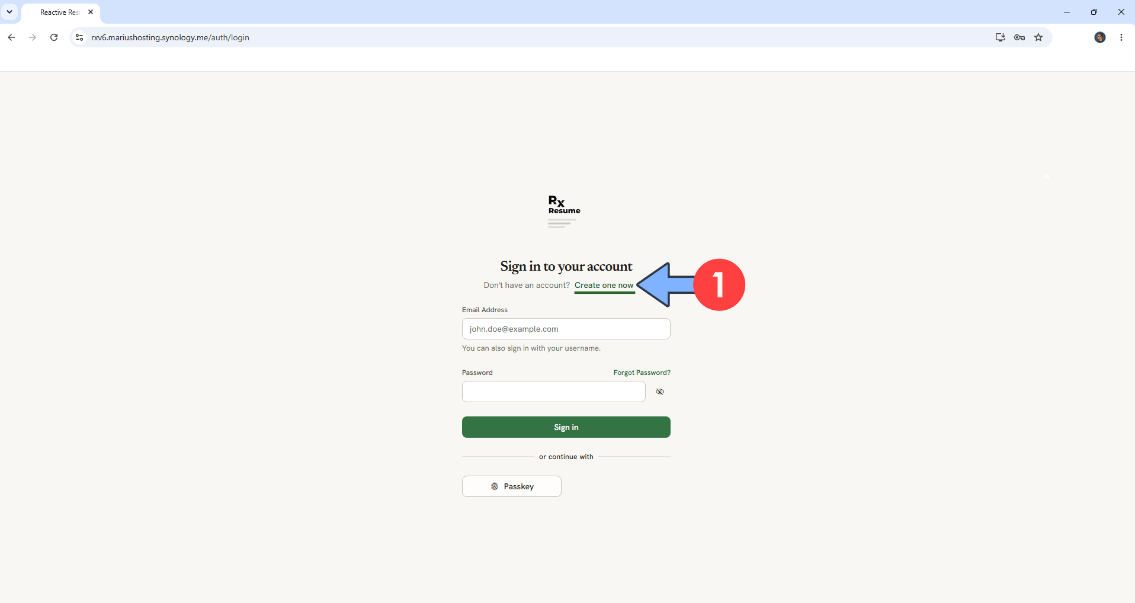1135x603 pixels.
Task: Open password manager key icon
Action: [1019, 37]
